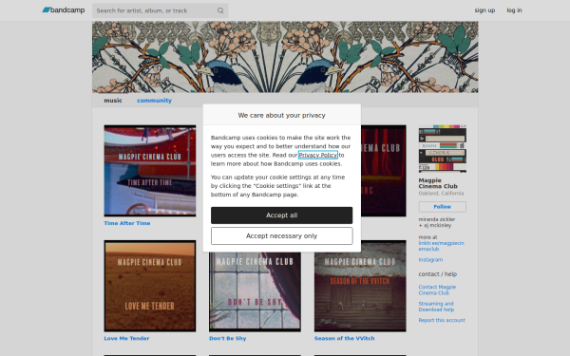Click Report this account link
570x356 pixels.
pyautogui.click(x=442, y=320)
